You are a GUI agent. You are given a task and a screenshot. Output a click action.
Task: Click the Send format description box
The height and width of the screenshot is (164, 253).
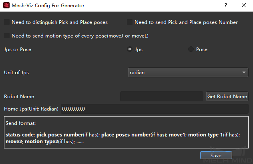tap(126, 132)
